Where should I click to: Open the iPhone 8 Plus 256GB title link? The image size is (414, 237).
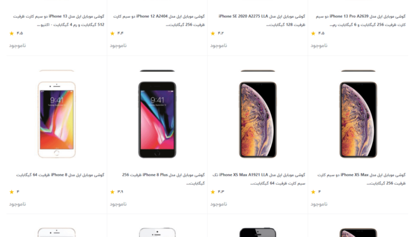coord(163,179)
